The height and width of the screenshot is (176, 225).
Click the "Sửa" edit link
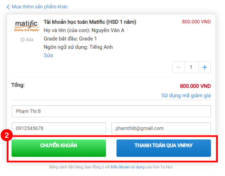pyautogui.click(x=48, y=55)
